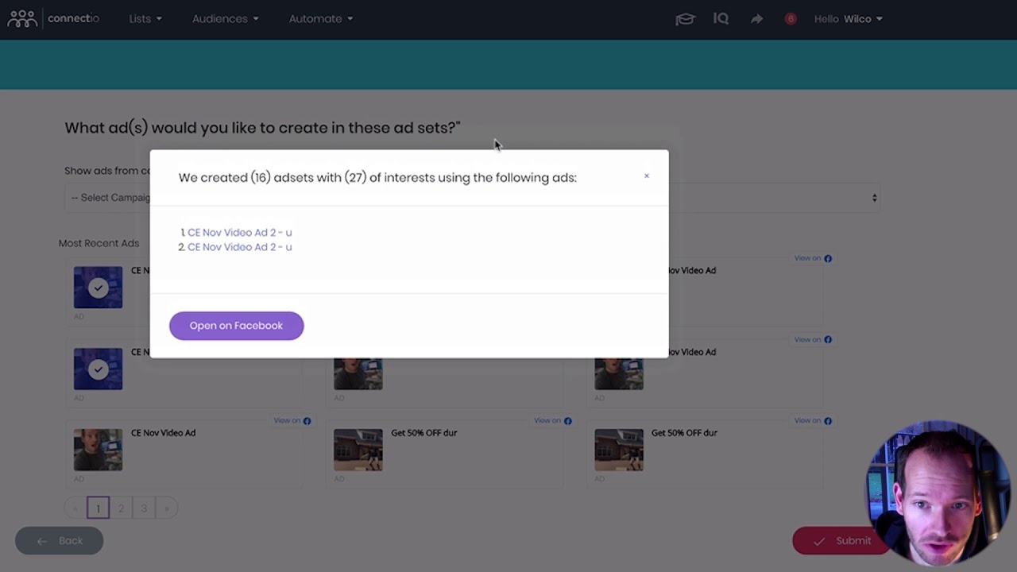
Task: Toggle selection of the CE Nov Video Ad thumbnail
Action: pos(98,449)
